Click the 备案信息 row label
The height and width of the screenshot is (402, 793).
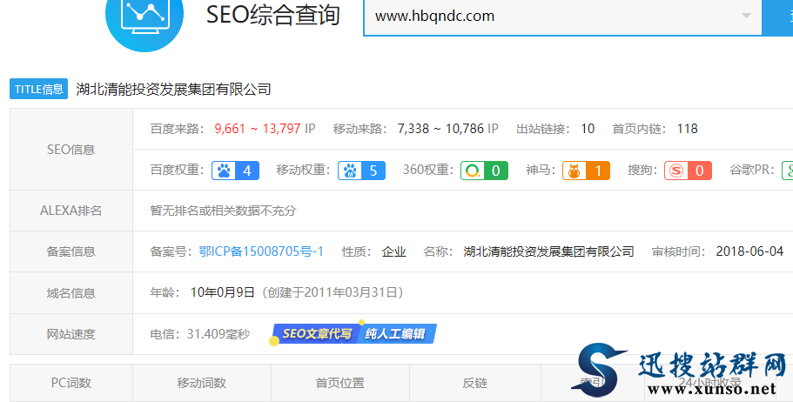coord(71,251)
